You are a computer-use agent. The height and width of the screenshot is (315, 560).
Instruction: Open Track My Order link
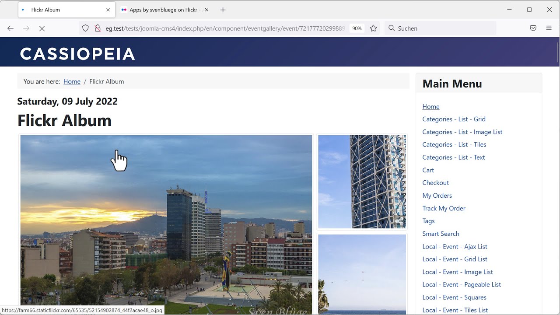pyautogui.click(x=444, y=208)
